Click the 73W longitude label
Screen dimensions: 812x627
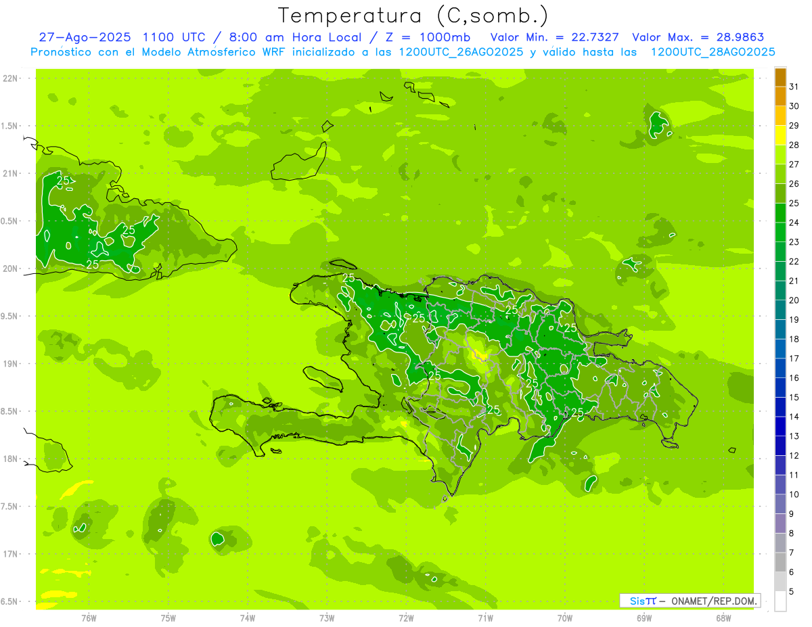[x=327, y=618]
